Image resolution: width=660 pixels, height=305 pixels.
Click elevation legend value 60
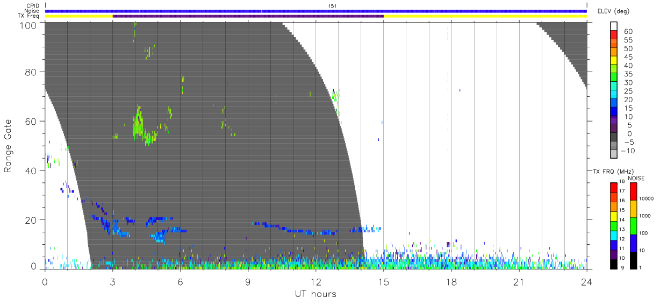[x=628, y=32]
